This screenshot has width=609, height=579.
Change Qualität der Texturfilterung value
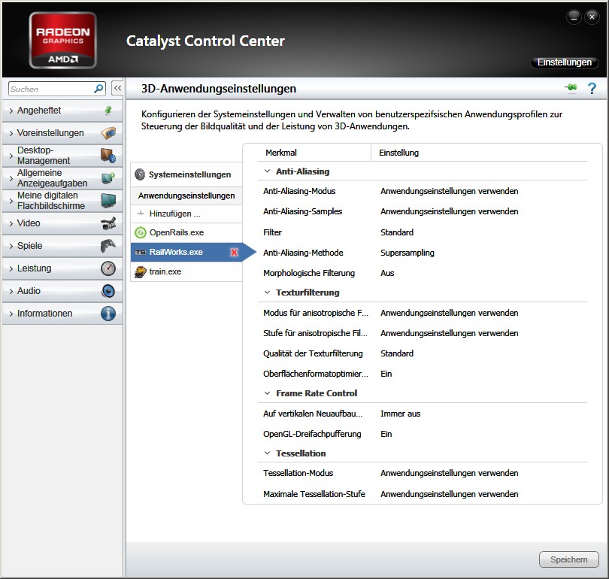point(397,353)
